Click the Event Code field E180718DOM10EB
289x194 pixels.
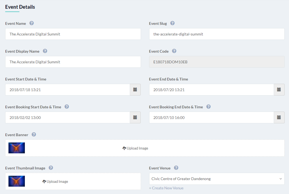point(217,62)
